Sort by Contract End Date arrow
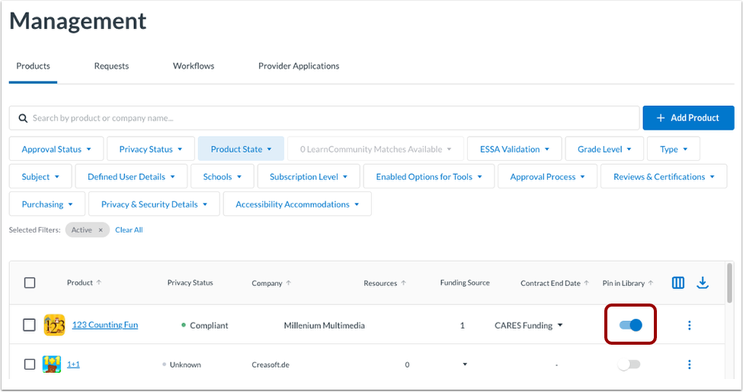The image size is (743, 392). (x=587, y=283)
